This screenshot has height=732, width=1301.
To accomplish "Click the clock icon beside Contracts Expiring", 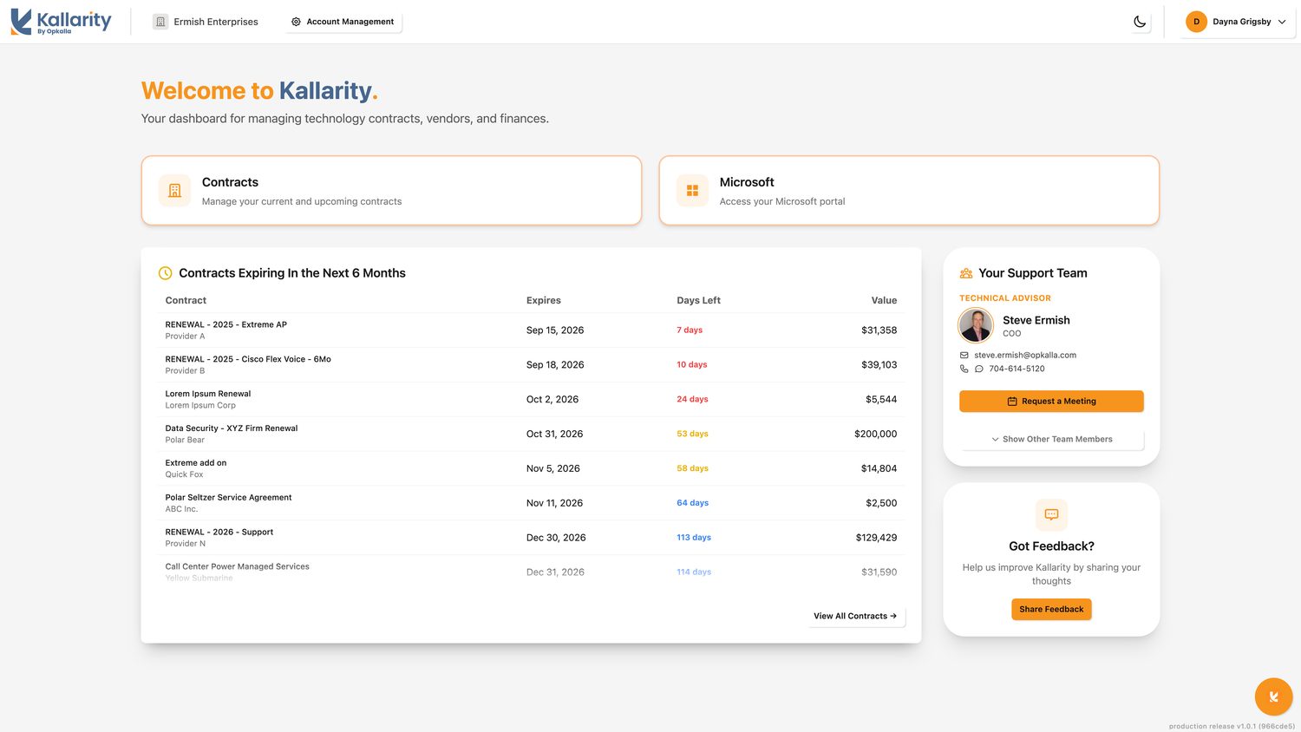I will pyautogui.click(x=165, y=273).
